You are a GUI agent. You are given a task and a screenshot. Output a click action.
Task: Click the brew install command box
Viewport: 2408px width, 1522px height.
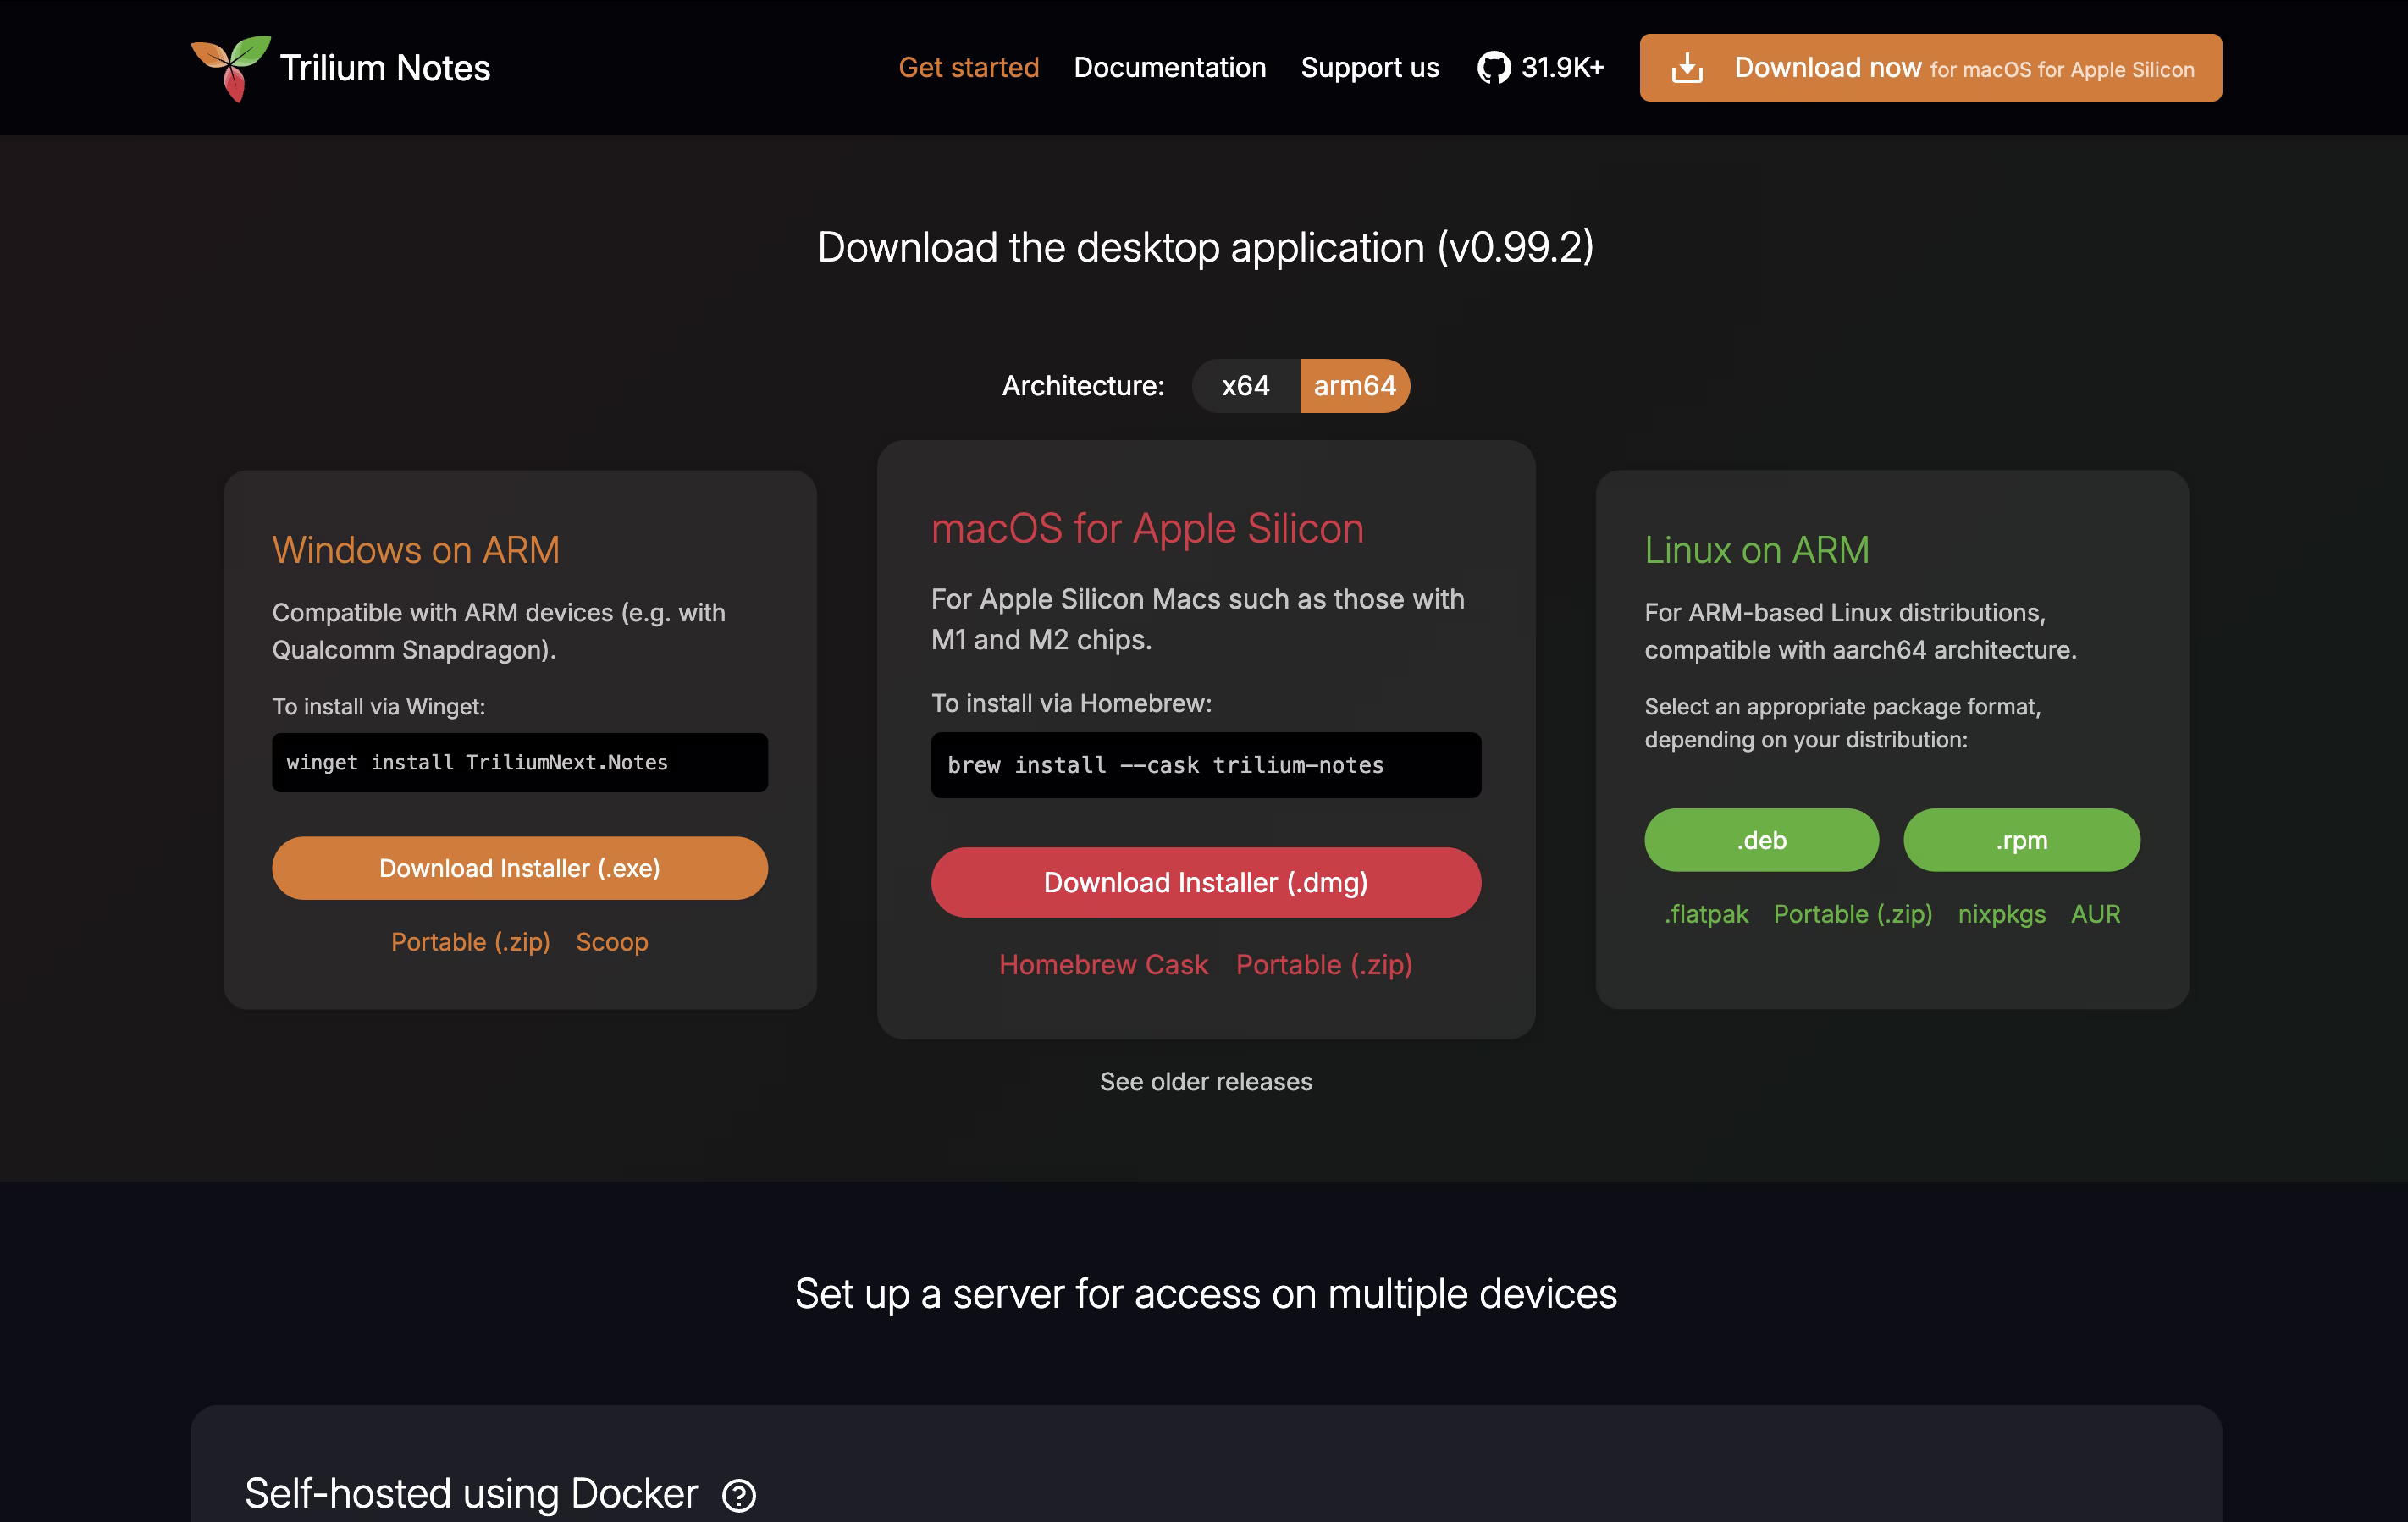[1205, 765]
